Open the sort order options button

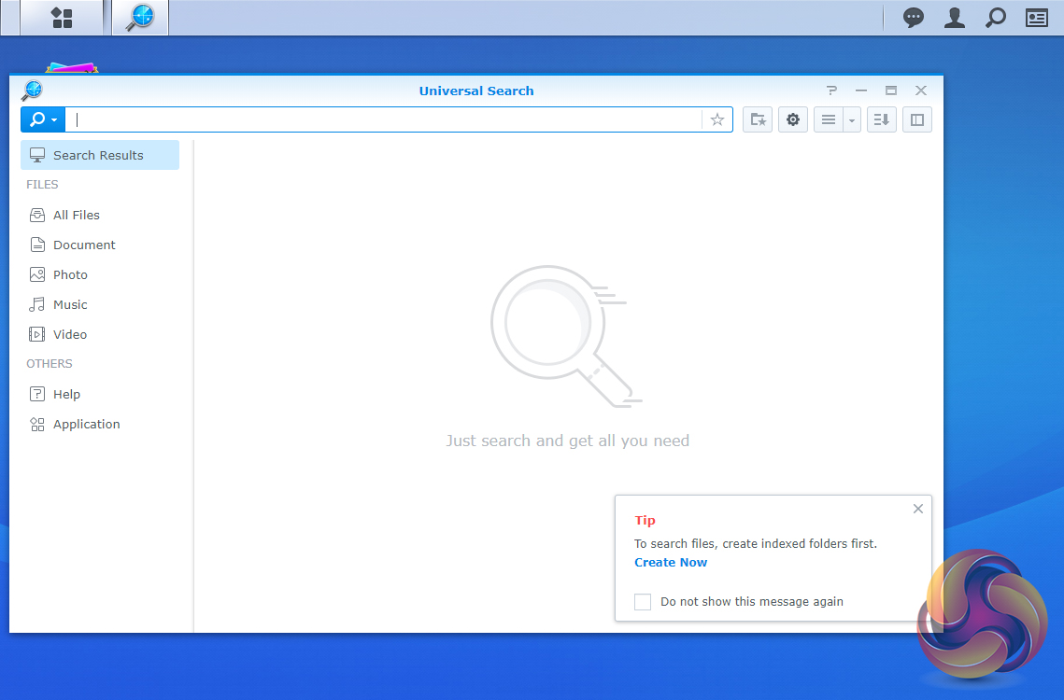click(882, 119)
